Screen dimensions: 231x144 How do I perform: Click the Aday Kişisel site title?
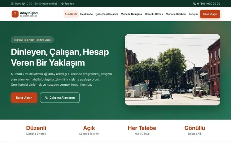[29, 13]
